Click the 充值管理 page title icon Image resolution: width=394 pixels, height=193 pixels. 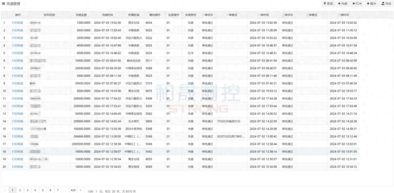(x=3, y=4)
